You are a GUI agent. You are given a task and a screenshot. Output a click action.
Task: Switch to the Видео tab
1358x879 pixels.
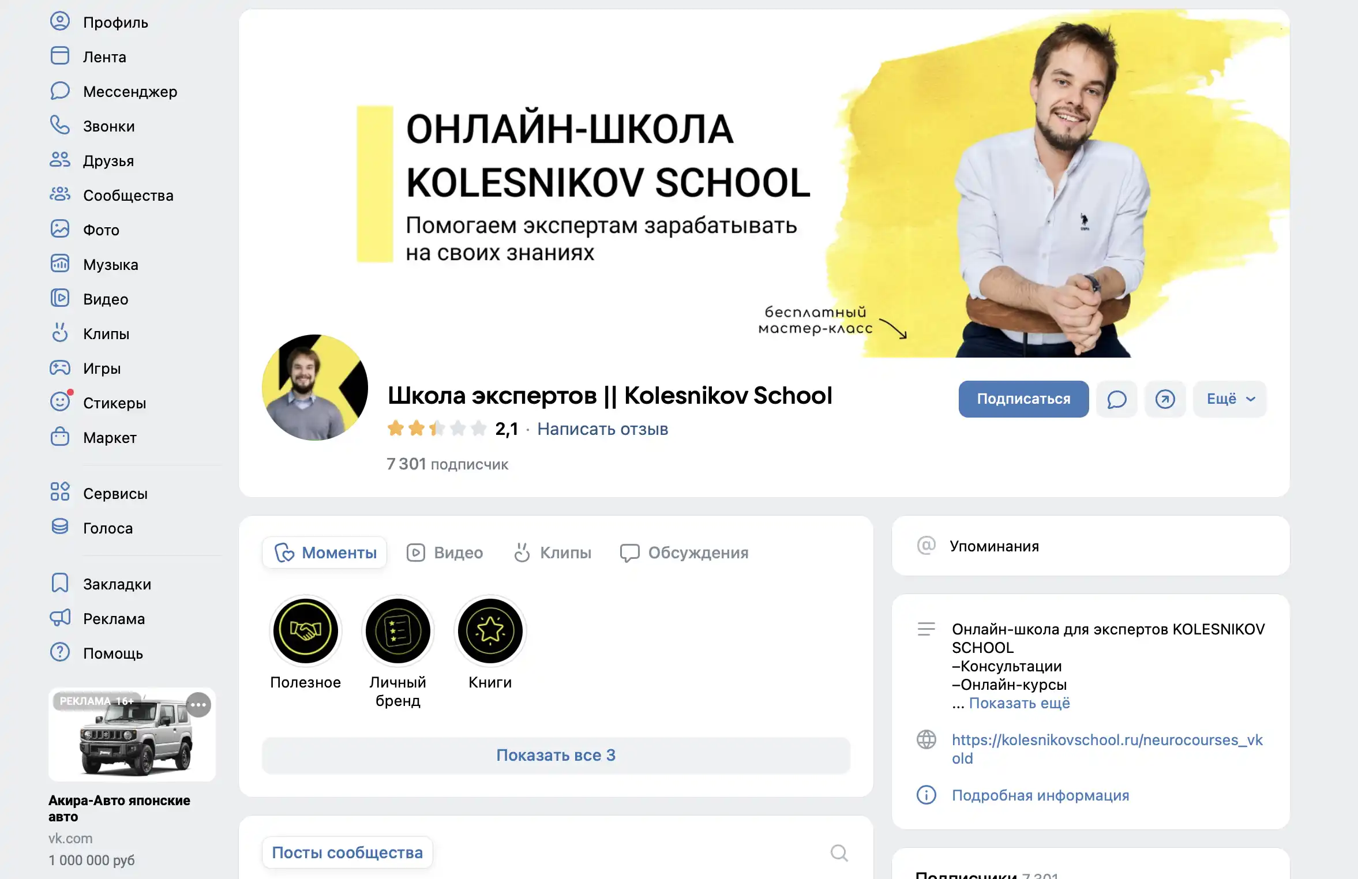point(445,553)
